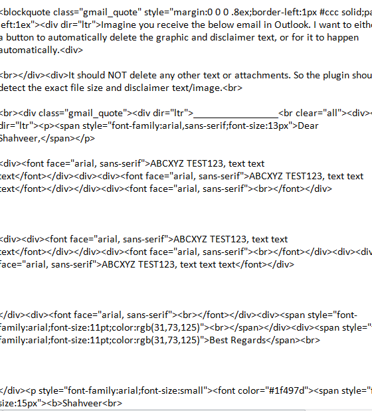Click the word 'attachments.' in the text
This screenshot has height=411, width=372.
tap(262, 75)
